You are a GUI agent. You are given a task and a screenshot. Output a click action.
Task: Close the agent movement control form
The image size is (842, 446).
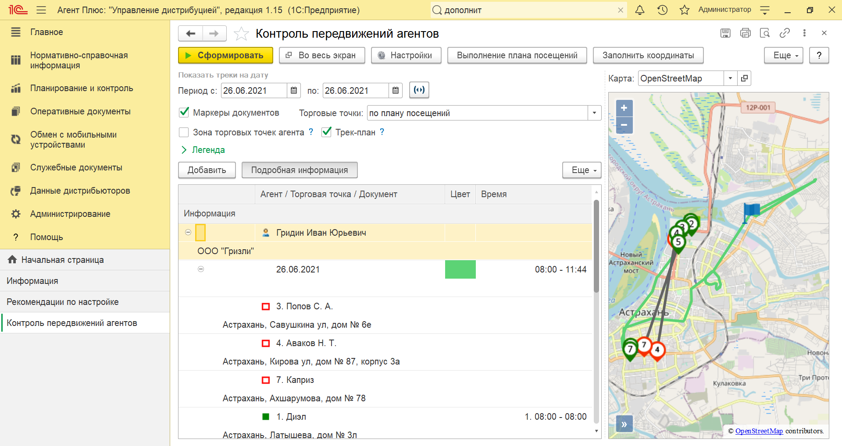tap(824, 33)
